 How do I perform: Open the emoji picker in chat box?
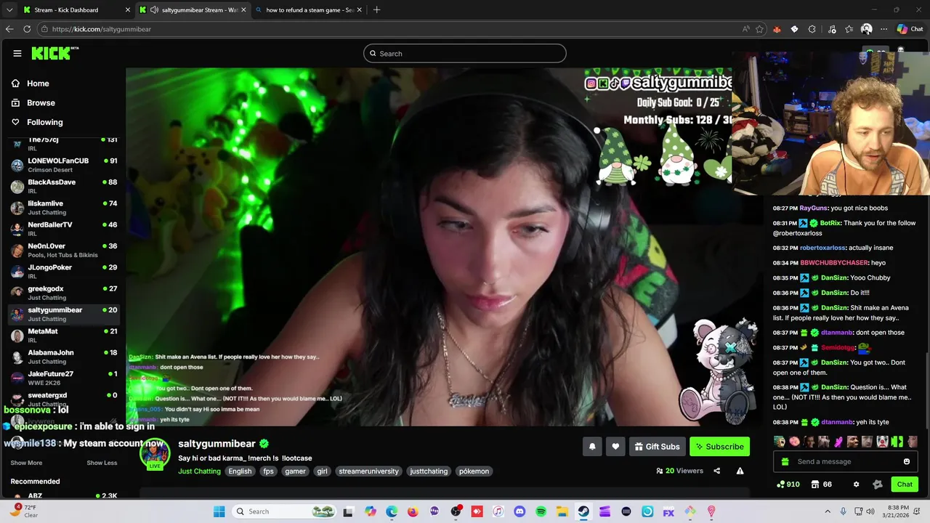point(907,461)
